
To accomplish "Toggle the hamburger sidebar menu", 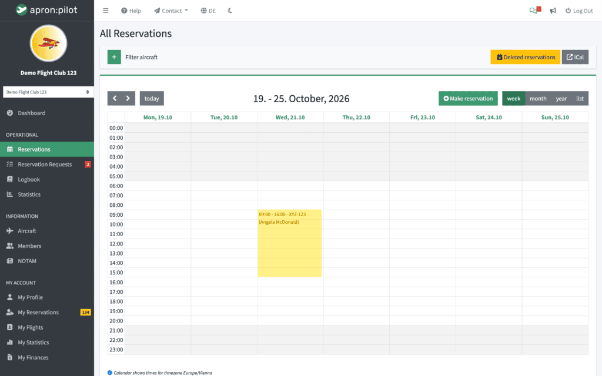I will (106, 11).
